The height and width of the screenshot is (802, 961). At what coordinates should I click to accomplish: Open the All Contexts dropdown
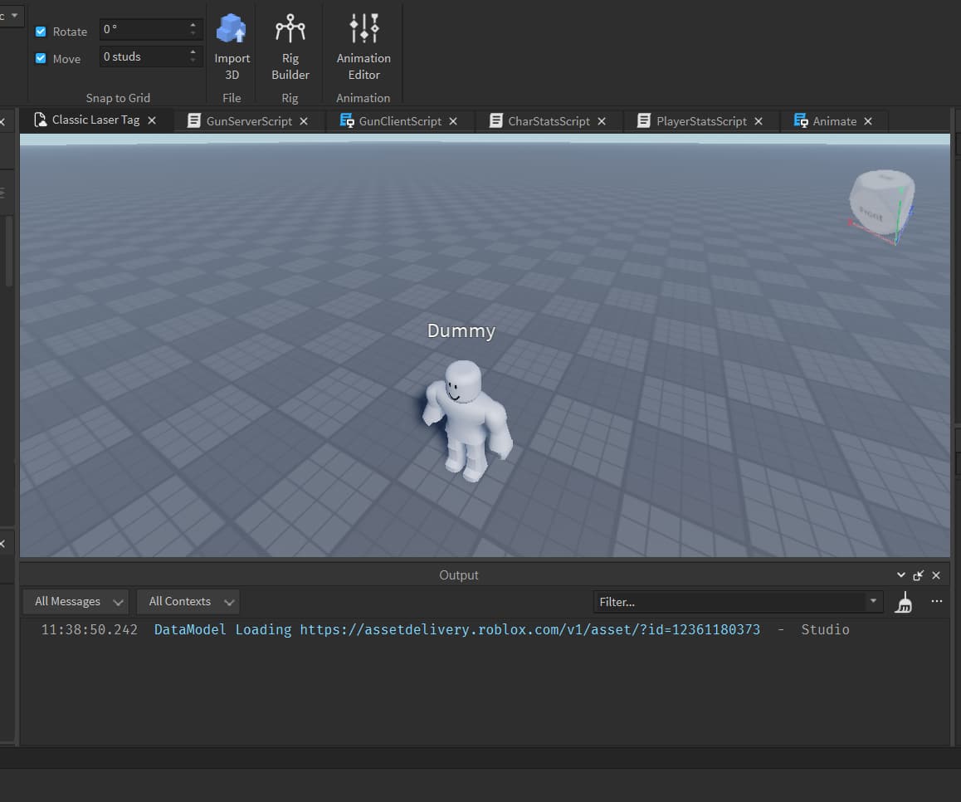coord(188,602)
